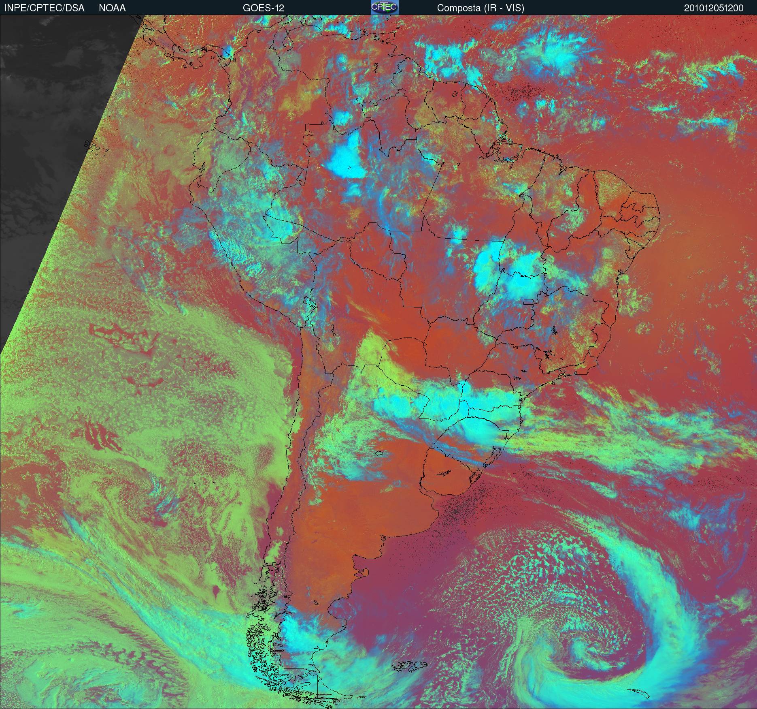The width and height of the screenshot is (757, 709).
Task: Click the Composta (IR - VIS) title
Action: click(x=481, y=8)
